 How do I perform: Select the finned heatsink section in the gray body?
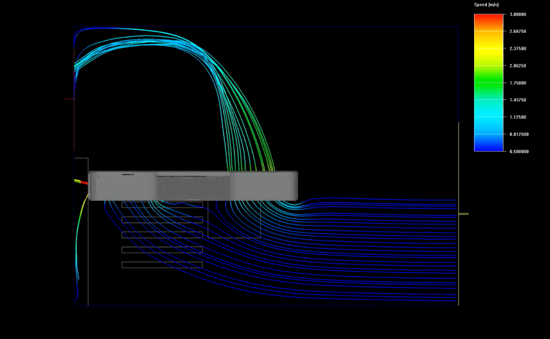tap(191, 187)
